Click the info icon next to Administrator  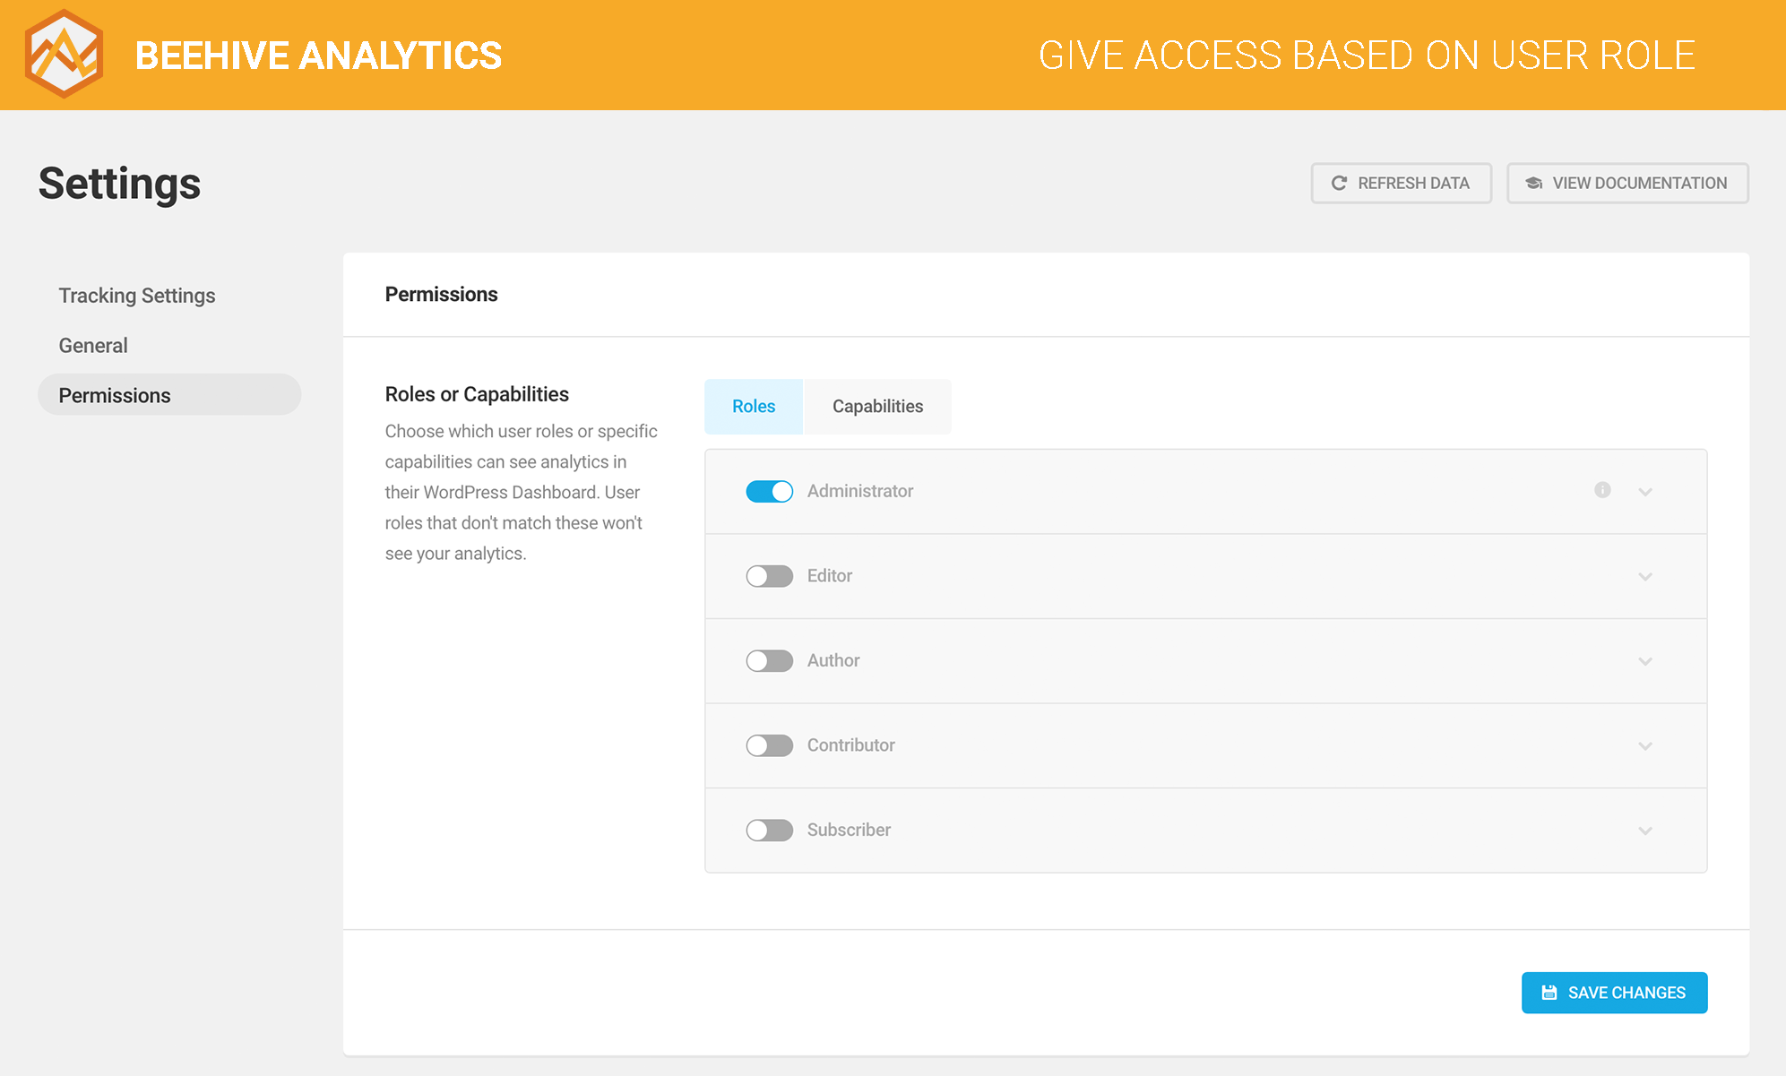[x=1602, y=488]
